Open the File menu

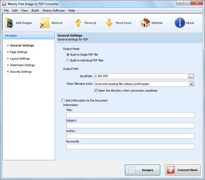click(x=6, y=11)
